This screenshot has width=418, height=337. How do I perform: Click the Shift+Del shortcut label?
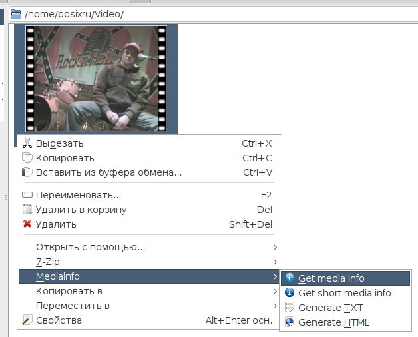250,224
